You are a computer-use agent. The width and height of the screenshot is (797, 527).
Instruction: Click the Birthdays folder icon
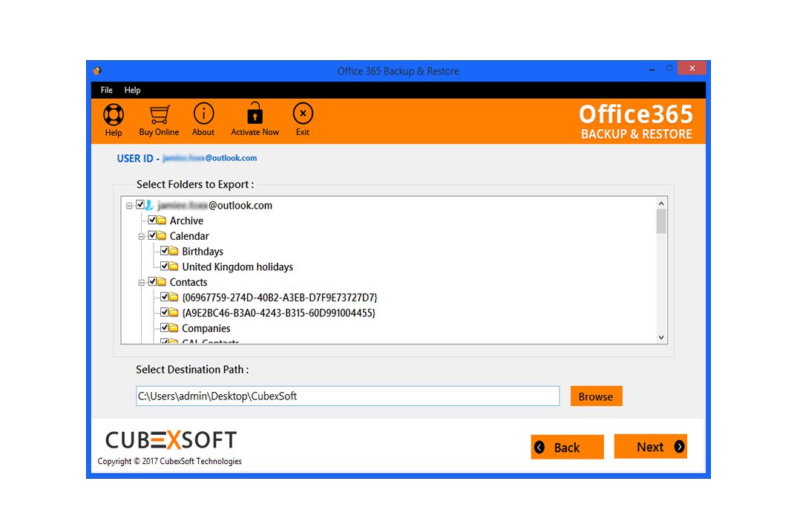(174, 251)
